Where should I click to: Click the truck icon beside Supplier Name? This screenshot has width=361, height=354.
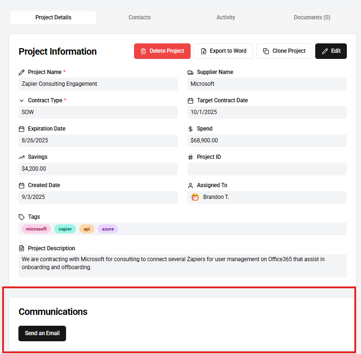pyautogui.click(x=191, y=72)
